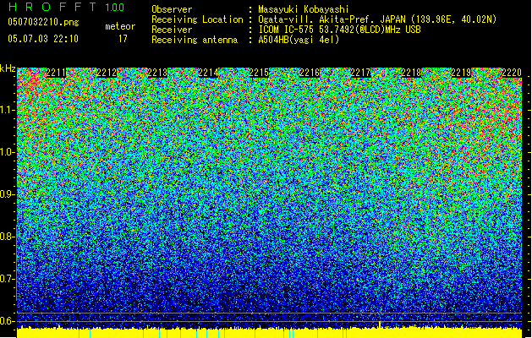Click the 0.6 frequency axis label
532x338 pixels.
[8, 321]
